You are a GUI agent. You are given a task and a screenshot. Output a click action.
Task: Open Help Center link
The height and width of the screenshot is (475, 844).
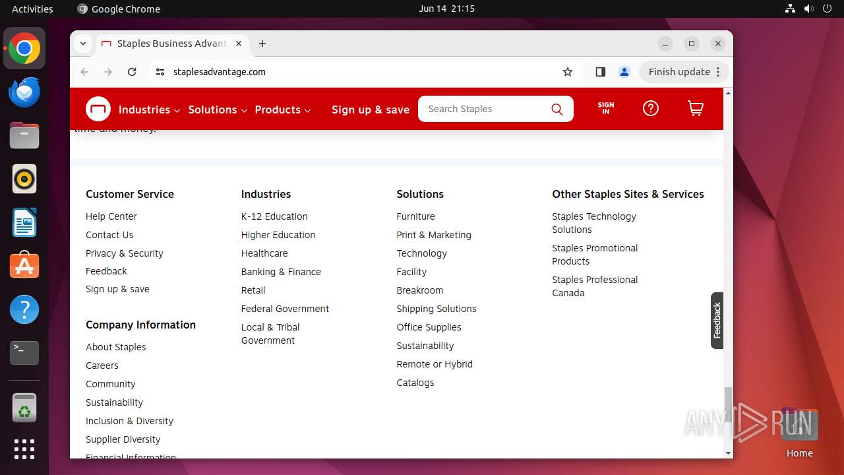click(x=111, y=216)
